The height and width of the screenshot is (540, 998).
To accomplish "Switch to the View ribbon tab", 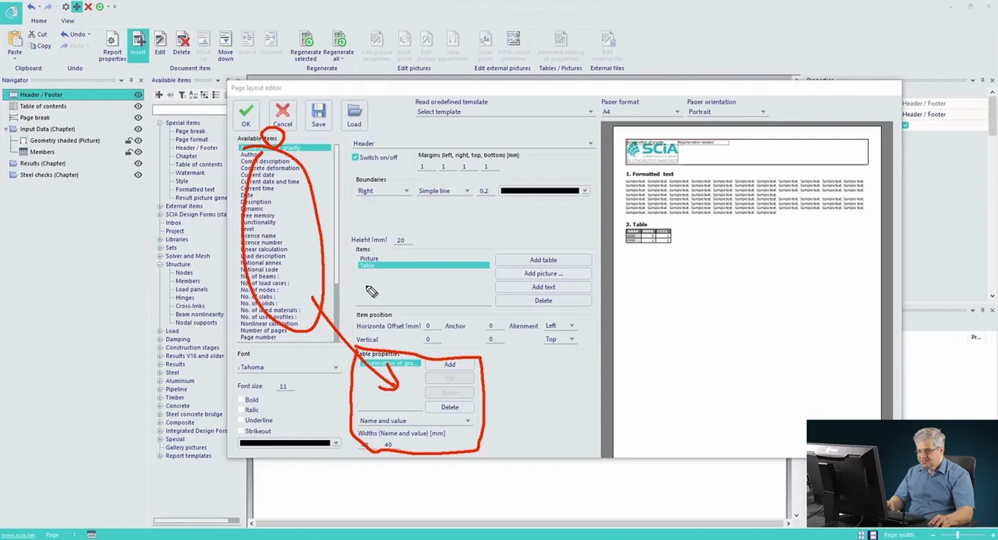I will [x=68, y=21].
